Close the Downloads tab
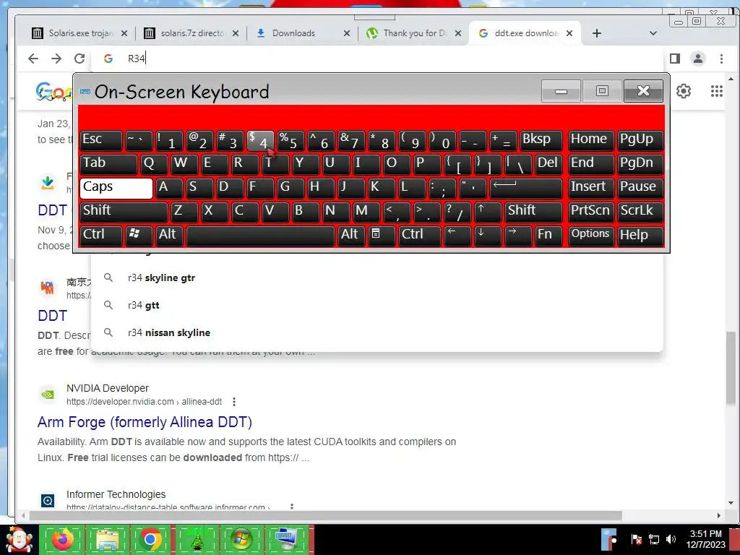740x555 pixels. click(x=346, y=33)
